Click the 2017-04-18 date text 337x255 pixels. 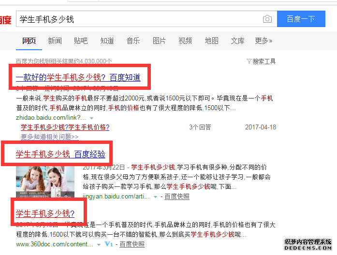pos(261,127)
